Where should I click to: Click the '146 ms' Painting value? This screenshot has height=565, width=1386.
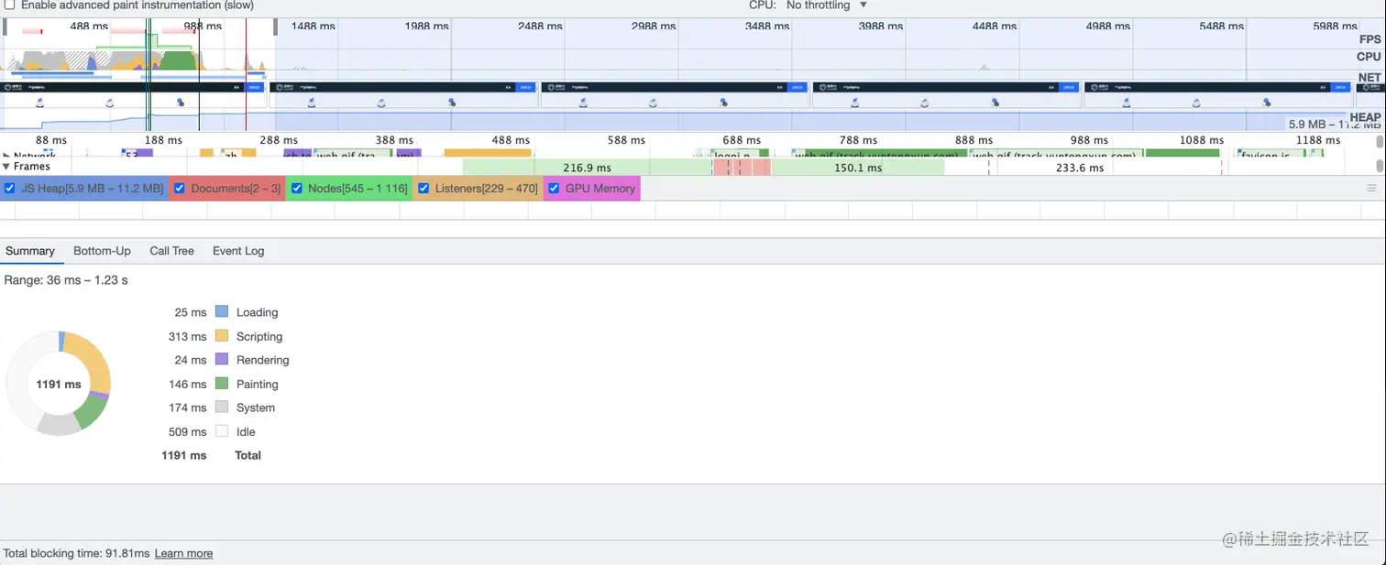(x=188, y=384)
